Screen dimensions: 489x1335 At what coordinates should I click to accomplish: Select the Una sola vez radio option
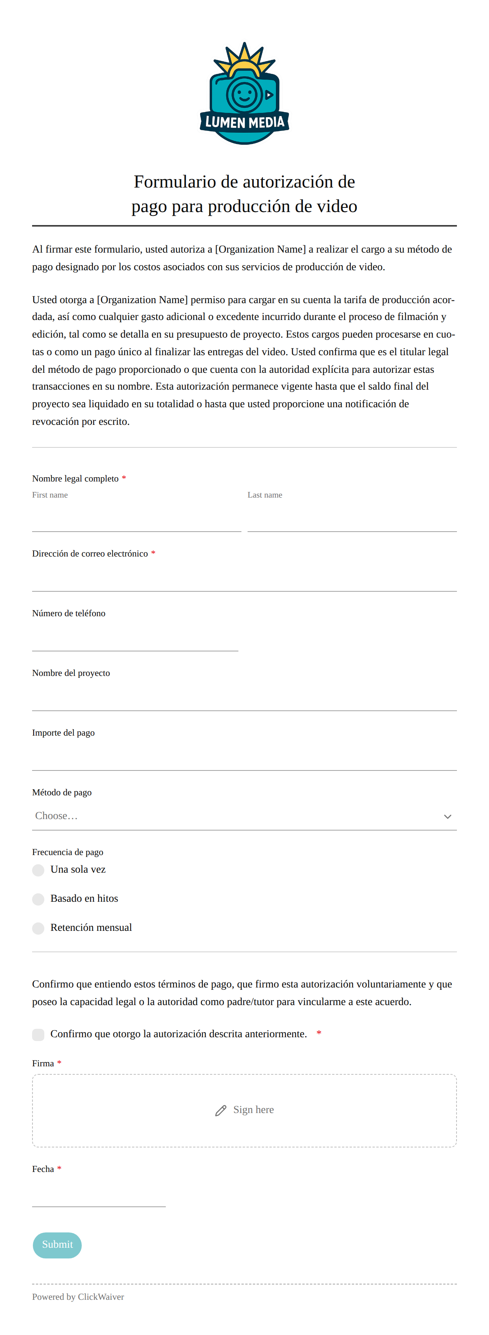coord(38,870)
